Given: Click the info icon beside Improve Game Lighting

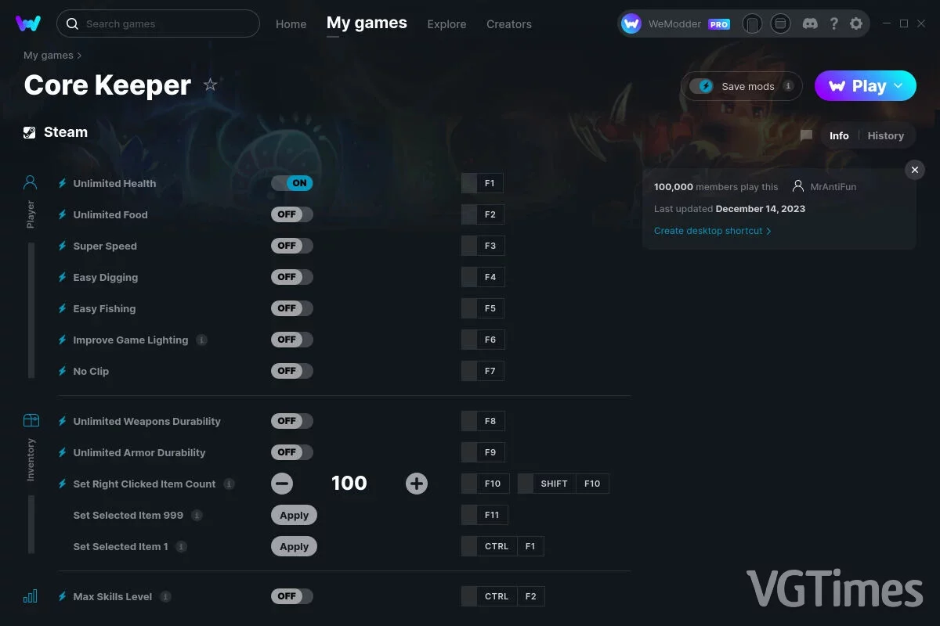Looking at the screenshot, I should pyautogui.click(x=201, y=340).
